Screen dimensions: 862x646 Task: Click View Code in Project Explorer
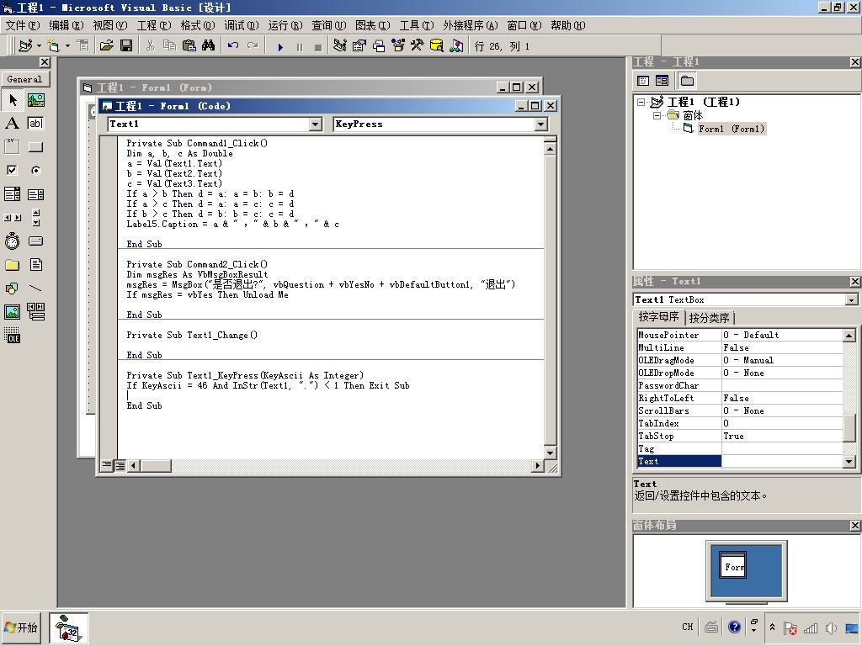tap(643, 81)
